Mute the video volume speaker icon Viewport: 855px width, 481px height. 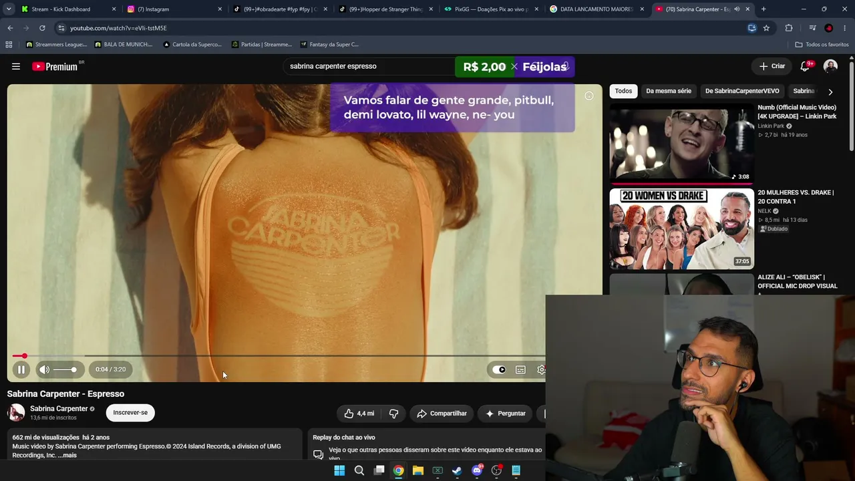44,369
